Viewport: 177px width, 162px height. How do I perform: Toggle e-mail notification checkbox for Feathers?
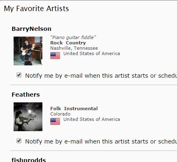click(x=19, y=141)
